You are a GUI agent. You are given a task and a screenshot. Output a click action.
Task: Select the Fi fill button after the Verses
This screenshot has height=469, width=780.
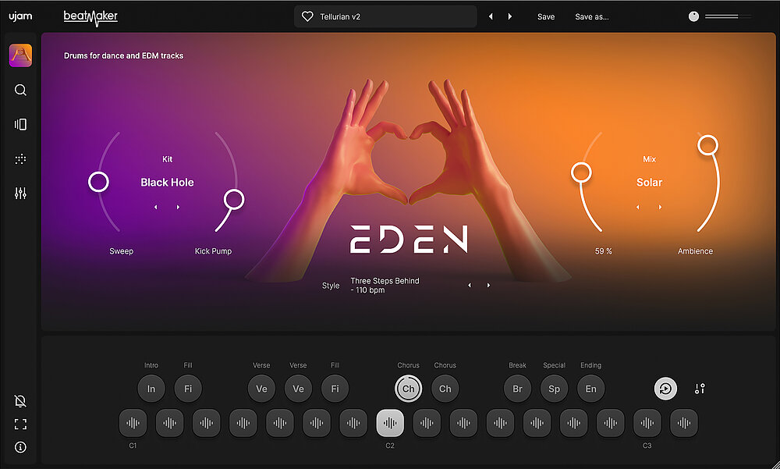pyautogui.click(x=335, y=389)
